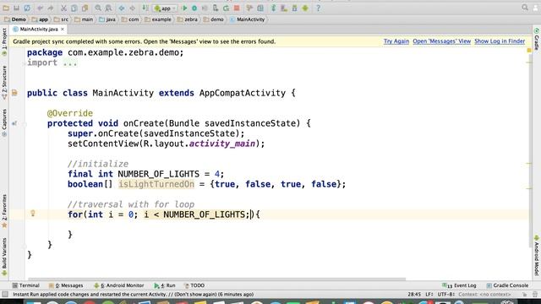This screenshot has height=304, width=541.
Task: Start debugging with the Debug bug icon
Action: tap(194, 8)
